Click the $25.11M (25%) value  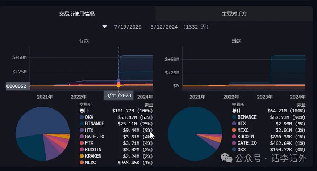pos(135,124)
